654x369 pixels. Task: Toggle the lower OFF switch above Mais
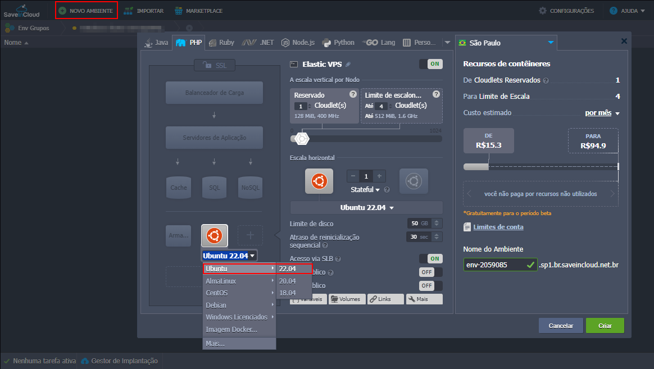(431, 285)
